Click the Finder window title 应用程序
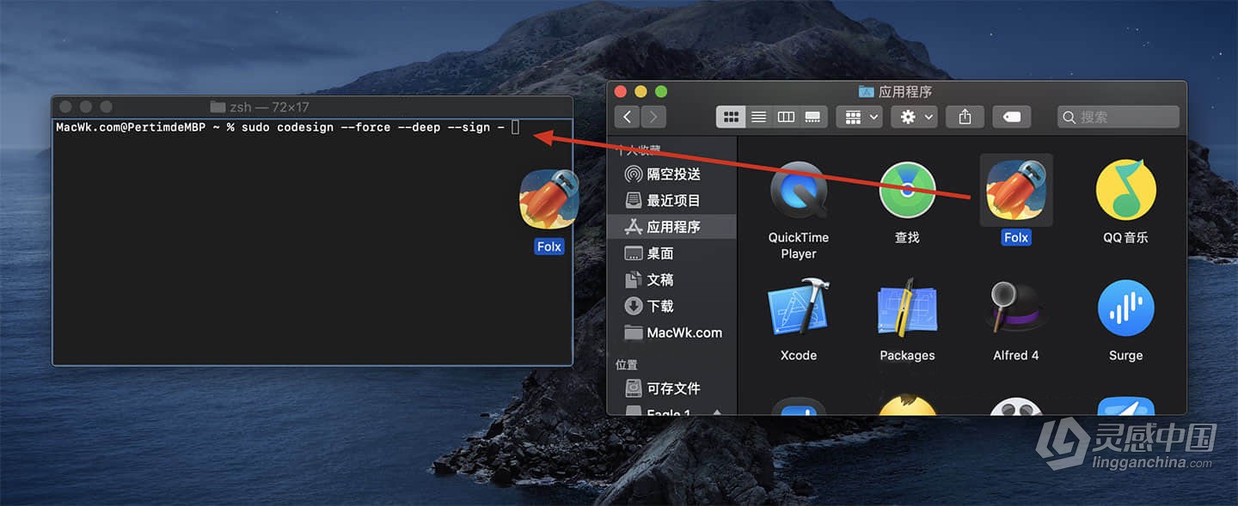 pos(905,92)
